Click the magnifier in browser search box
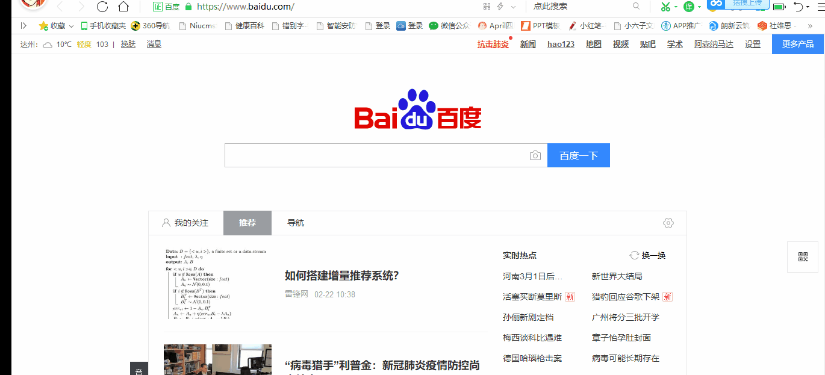 pyautogui.click(x=637, y=7)
